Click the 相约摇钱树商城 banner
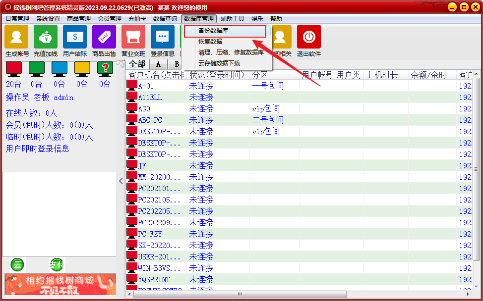483x301 pixels. pyautogui.click(x=60, y=284)
